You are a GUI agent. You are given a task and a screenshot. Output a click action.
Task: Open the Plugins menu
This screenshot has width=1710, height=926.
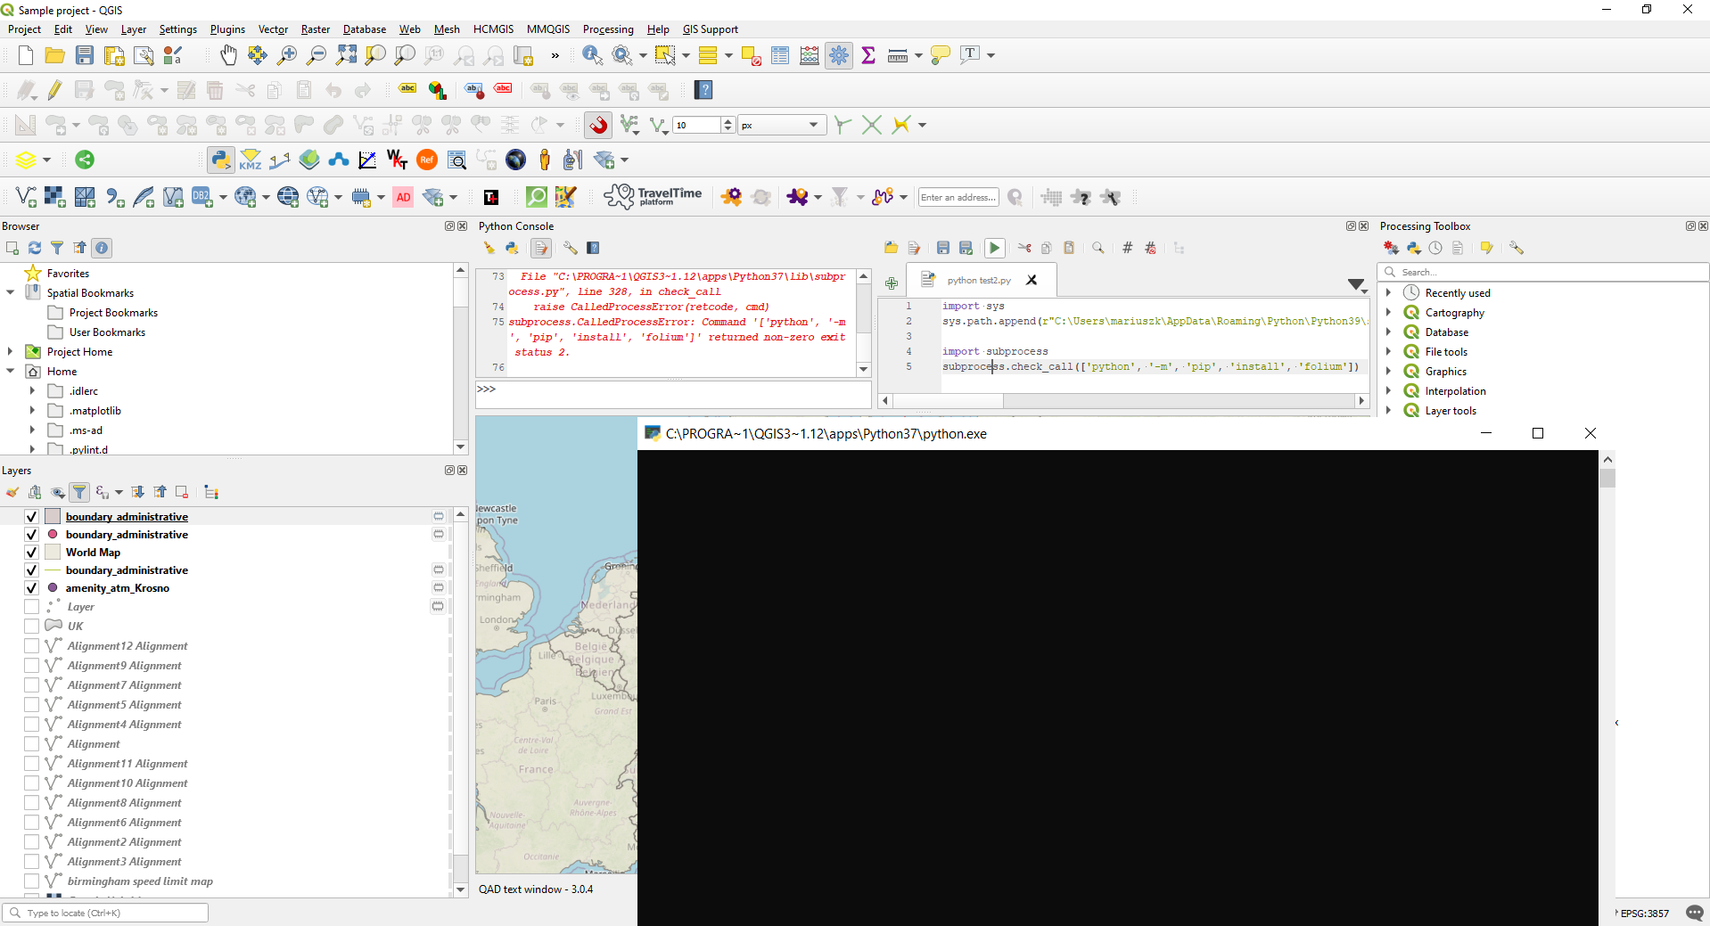click(227, 29)
